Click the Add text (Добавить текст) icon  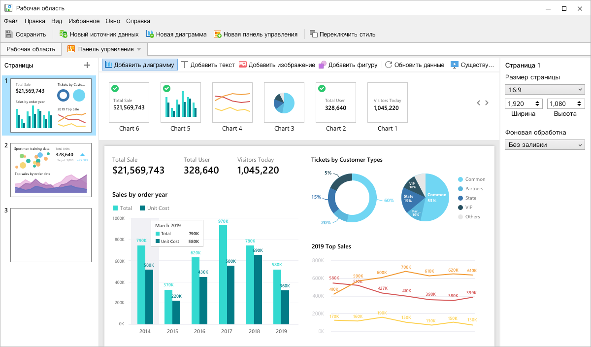click(x=185, y=65)
